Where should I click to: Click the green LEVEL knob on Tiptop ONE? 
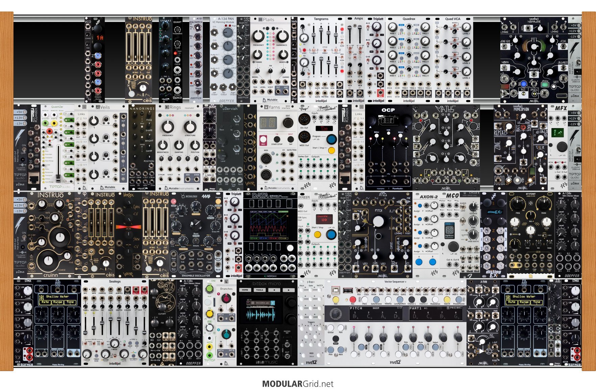pos(210,289)
